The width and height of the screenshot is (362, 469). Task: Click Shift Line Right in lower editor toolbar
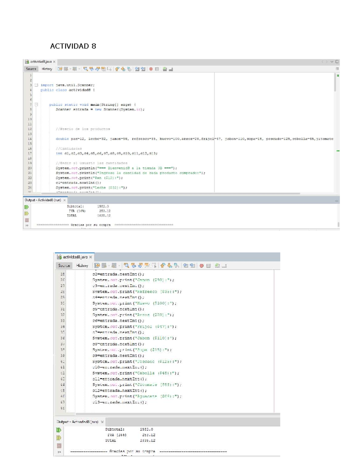click(x=192, y=265)
